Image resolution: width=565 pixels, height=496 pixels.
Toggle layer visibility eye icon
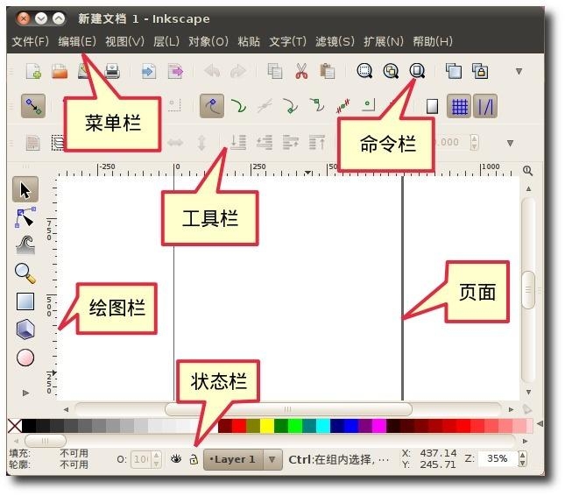(176, 458)
